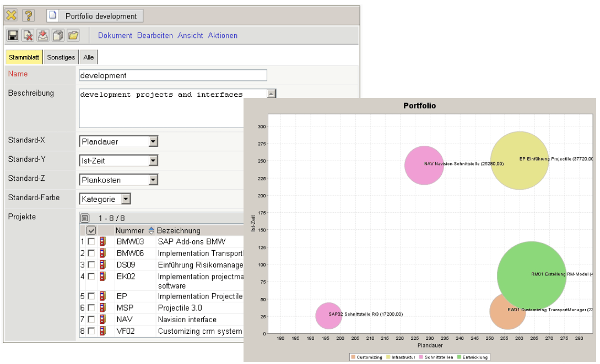Toggle the select-all checkbox in table header
The height and width of the screenshot is (364, 600).
91,230
